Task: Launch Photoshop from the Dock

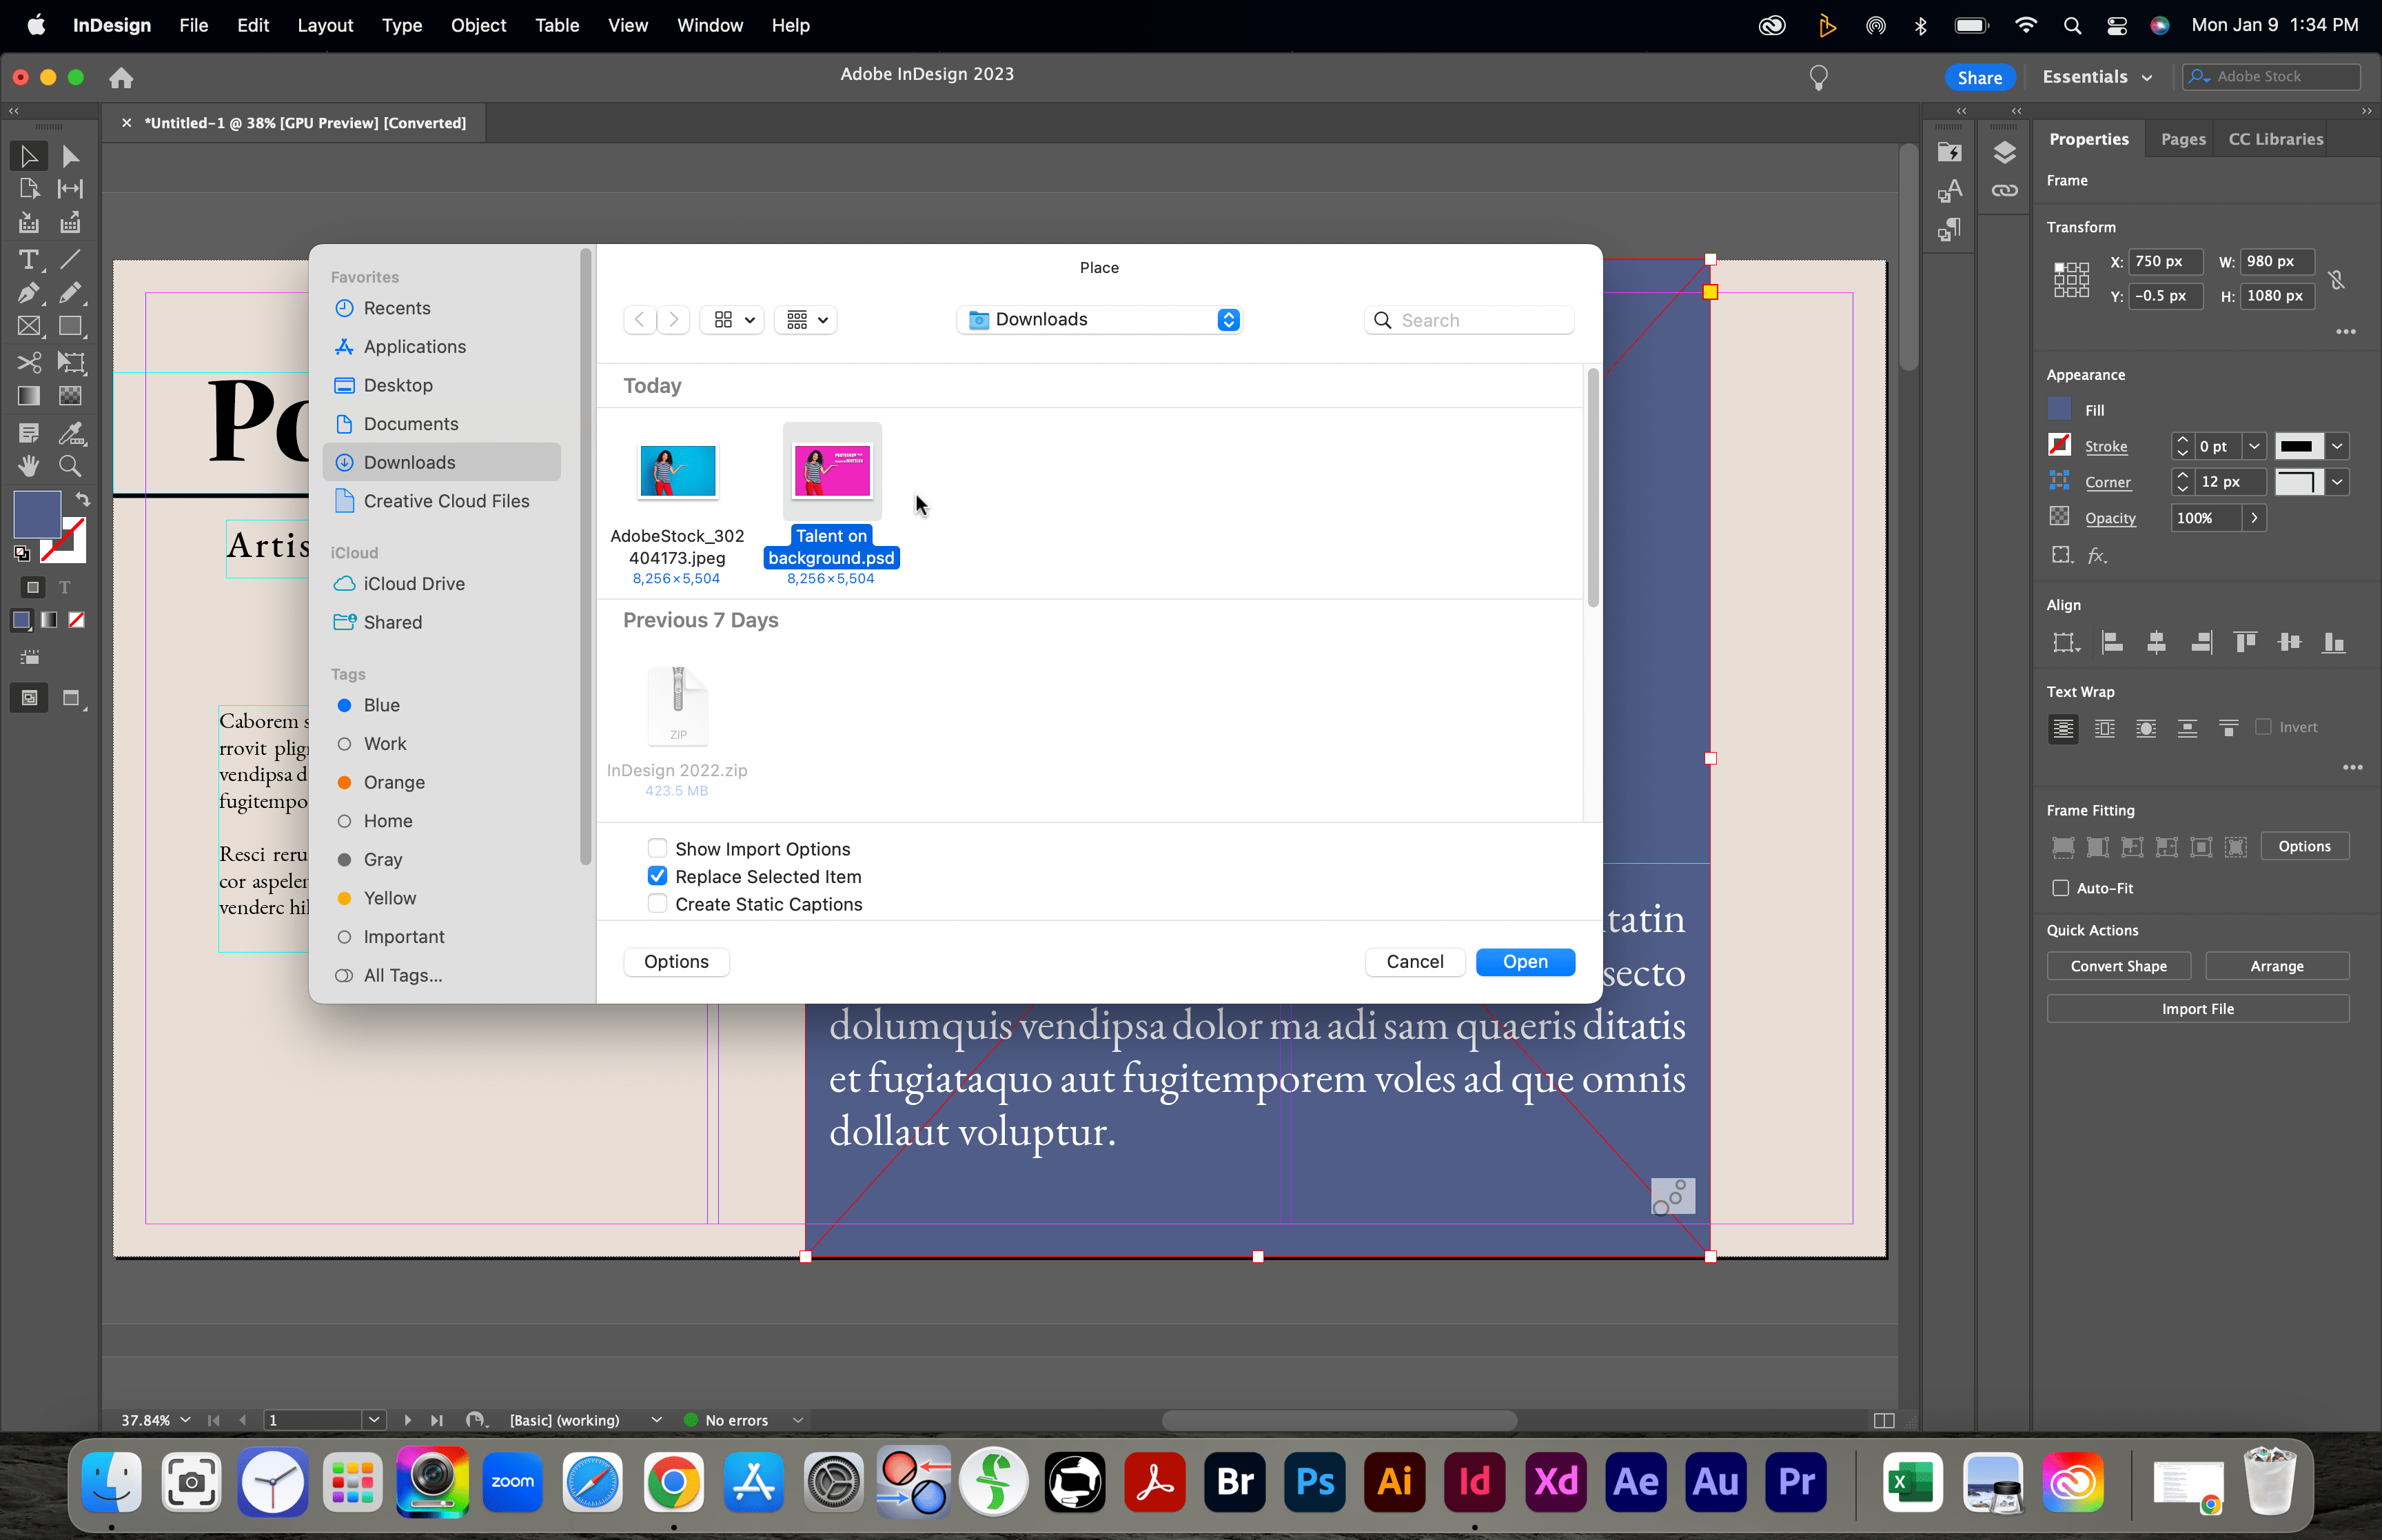Action: [x=1314, y=1482]
